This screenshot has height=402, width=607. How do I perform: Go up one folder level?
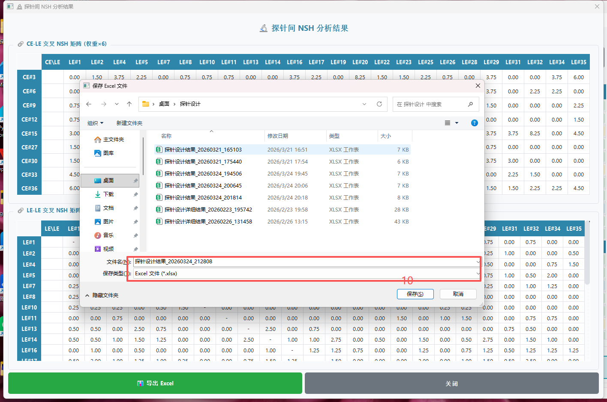129,104
